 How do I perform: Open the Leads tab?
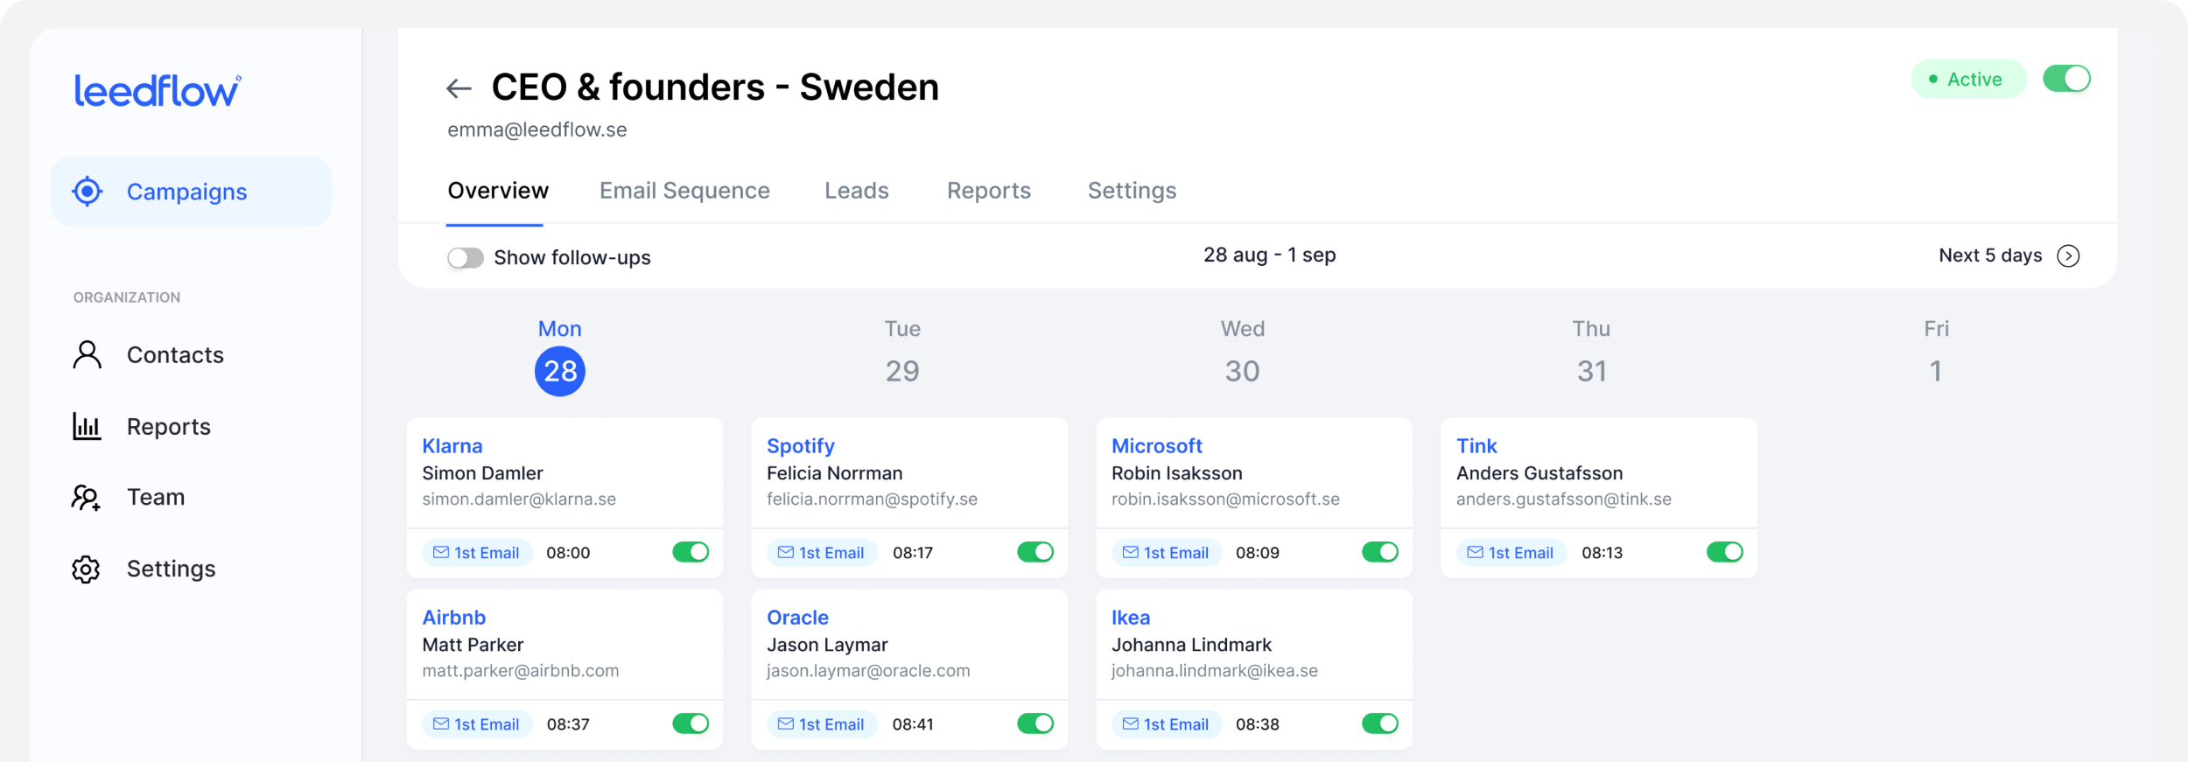click(856, 191)
